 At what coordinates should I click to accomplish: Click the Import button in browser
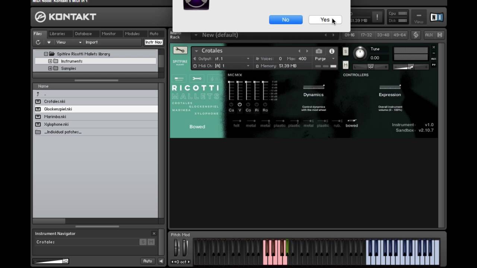click(x=91, y=42)
